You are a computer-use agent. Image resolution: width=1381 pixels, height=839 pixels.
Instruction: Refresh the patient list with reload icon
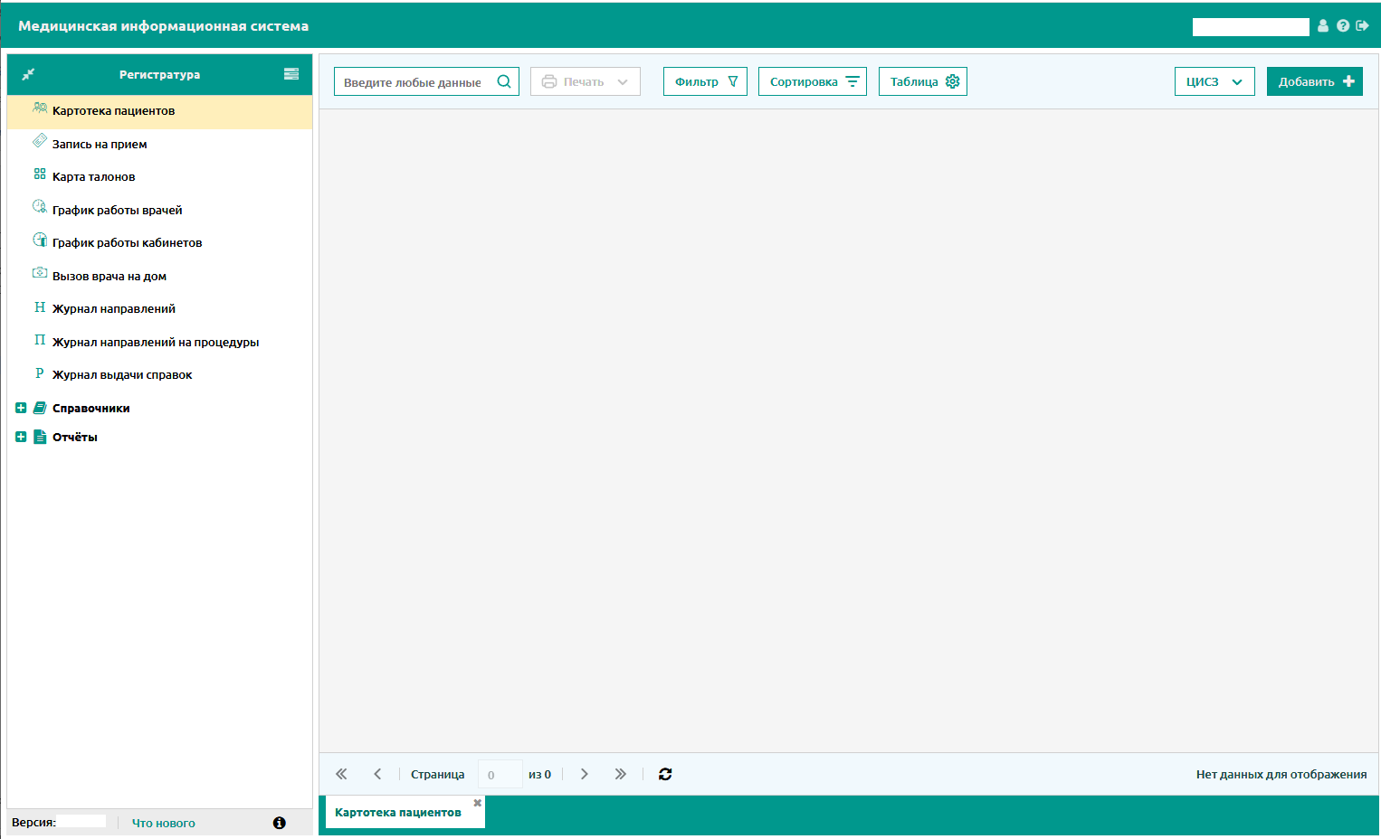(x=665, y=774)
